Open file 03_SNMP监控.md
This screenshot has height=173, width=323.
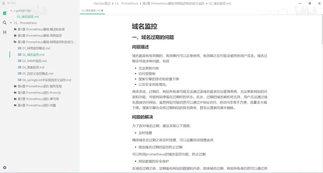pos(34,61)
